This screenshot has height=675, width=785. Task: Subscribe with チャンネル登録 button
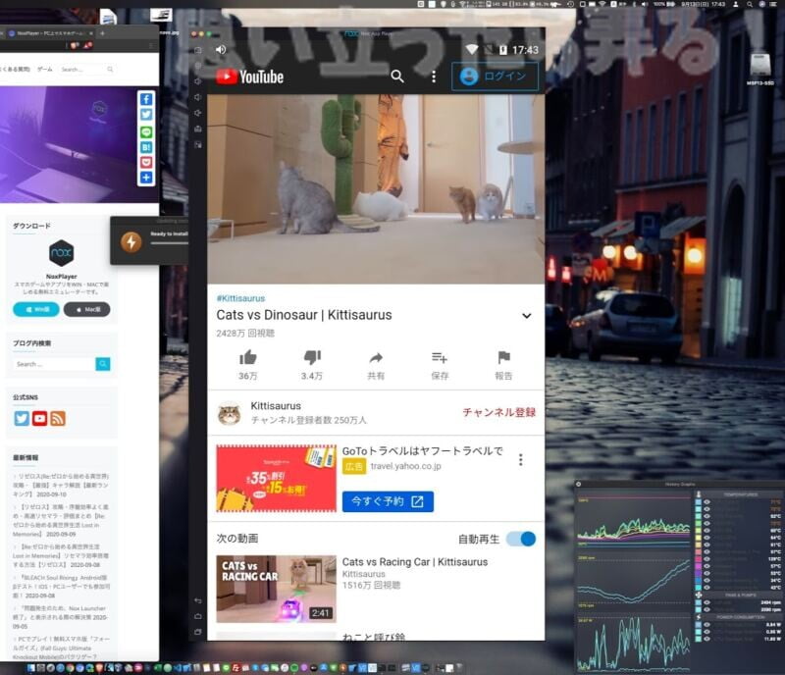coord(498,413)
